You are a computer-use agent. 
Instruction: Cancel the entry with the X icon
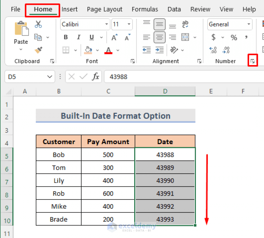[72, 77]
